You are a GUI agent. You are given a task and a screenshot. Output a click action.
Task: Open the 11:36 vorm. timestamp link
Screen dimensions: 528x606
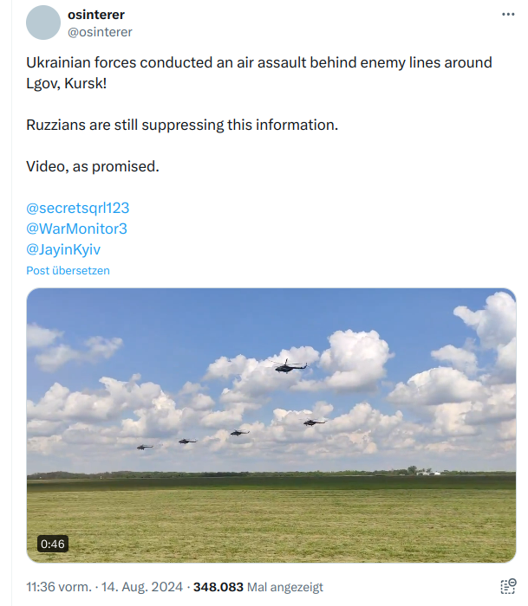[x=59, y=587]
